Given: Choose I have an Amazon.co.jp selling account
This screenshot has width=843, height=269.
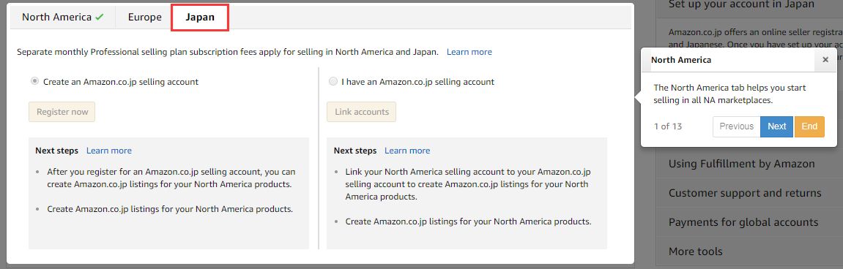Looking at the screenshot, I should 333,82.
